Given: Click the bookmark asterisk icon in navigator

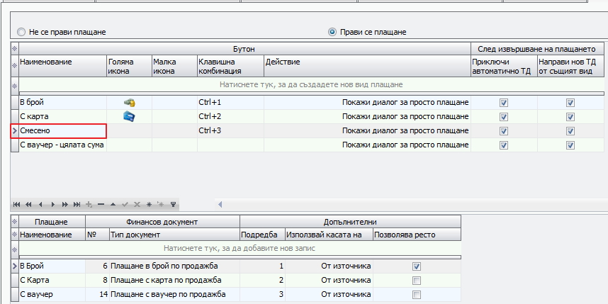Looking at the screenshot, I should [149, 204].
